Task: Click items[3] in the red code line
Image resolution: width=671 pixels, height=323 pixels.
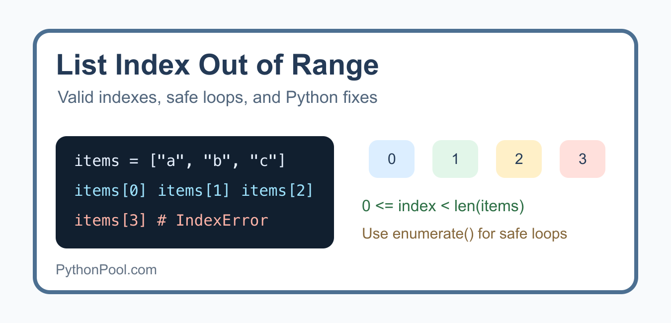Action: (x=111, y=221)
